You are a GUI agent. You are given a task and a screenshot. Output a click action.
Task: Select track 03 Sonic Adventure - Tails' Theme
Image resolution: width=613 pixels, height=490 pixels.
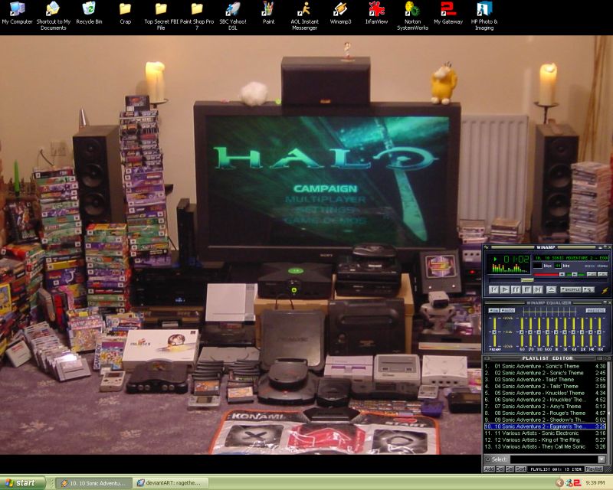click(x=545, y=380)
